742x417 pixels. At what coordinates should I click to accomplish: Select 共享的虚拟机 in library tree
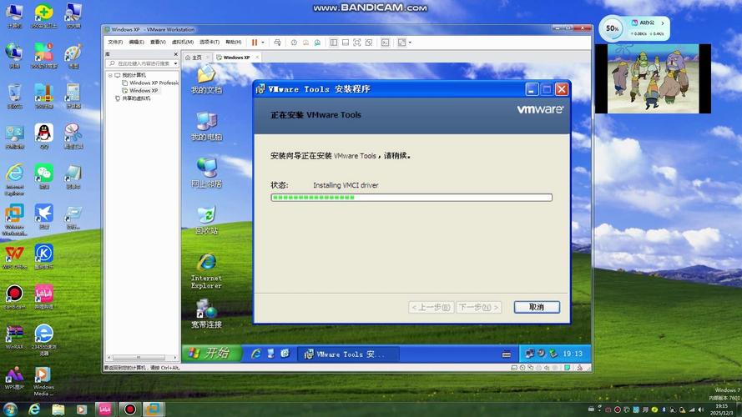133,98
